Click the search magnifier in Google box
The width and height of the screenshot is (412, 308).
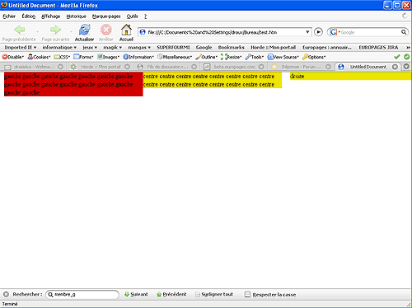pyautogui.click(x=404, y=32)
